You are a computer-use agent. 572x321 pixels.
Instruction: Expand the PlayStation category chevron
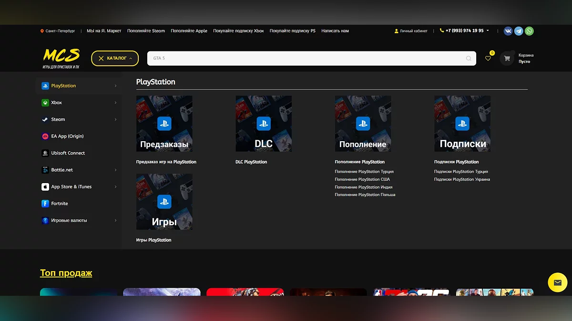click(116, 86)
